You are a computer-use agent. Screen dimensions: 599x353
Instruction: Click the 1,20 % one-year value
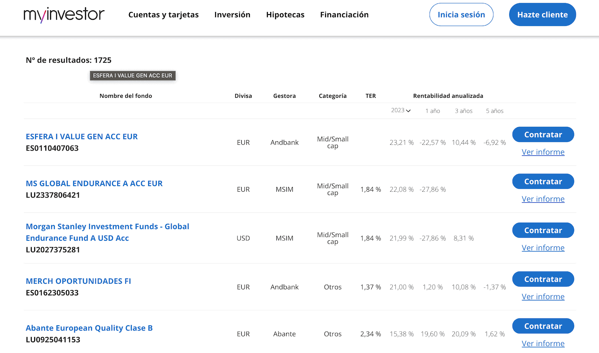point(433,287)
